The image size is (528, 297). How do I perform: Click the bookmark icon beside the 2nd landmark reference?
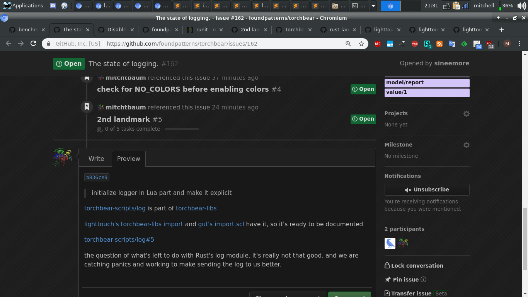tap(87, 106)
